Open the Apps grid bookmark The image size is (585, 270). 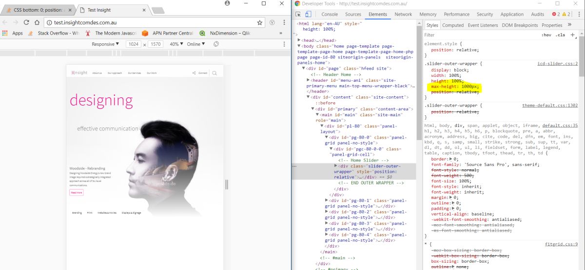[x=12, y=33]
